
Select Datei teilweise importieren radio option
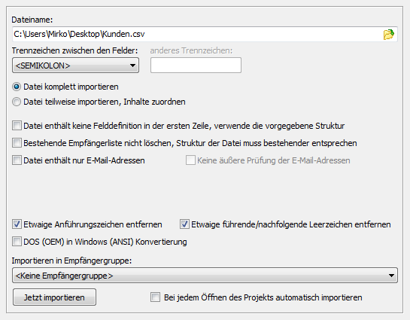17,102
